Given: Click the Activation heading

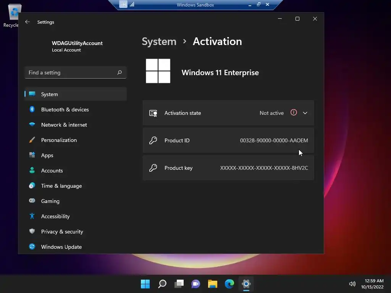Looking at the screenshot, I should pos(217,41).
